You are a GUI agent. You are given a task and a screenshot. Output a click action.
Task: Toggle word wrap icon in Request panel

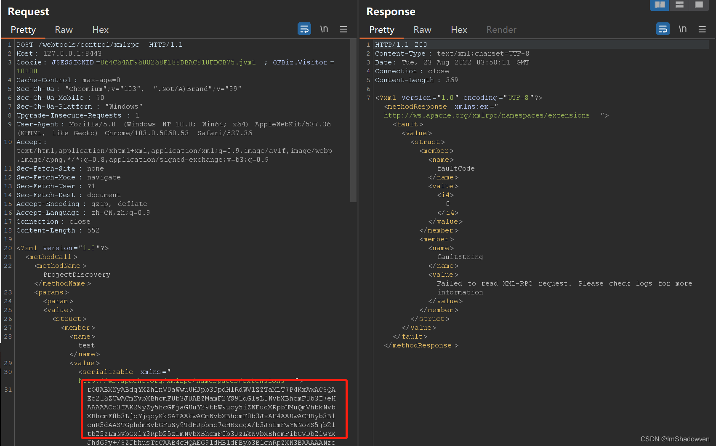pyautogui.click(x=304, y=29)
